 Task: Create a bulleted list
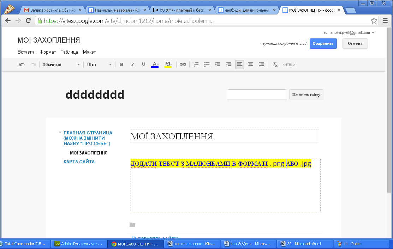click(207, 65)
